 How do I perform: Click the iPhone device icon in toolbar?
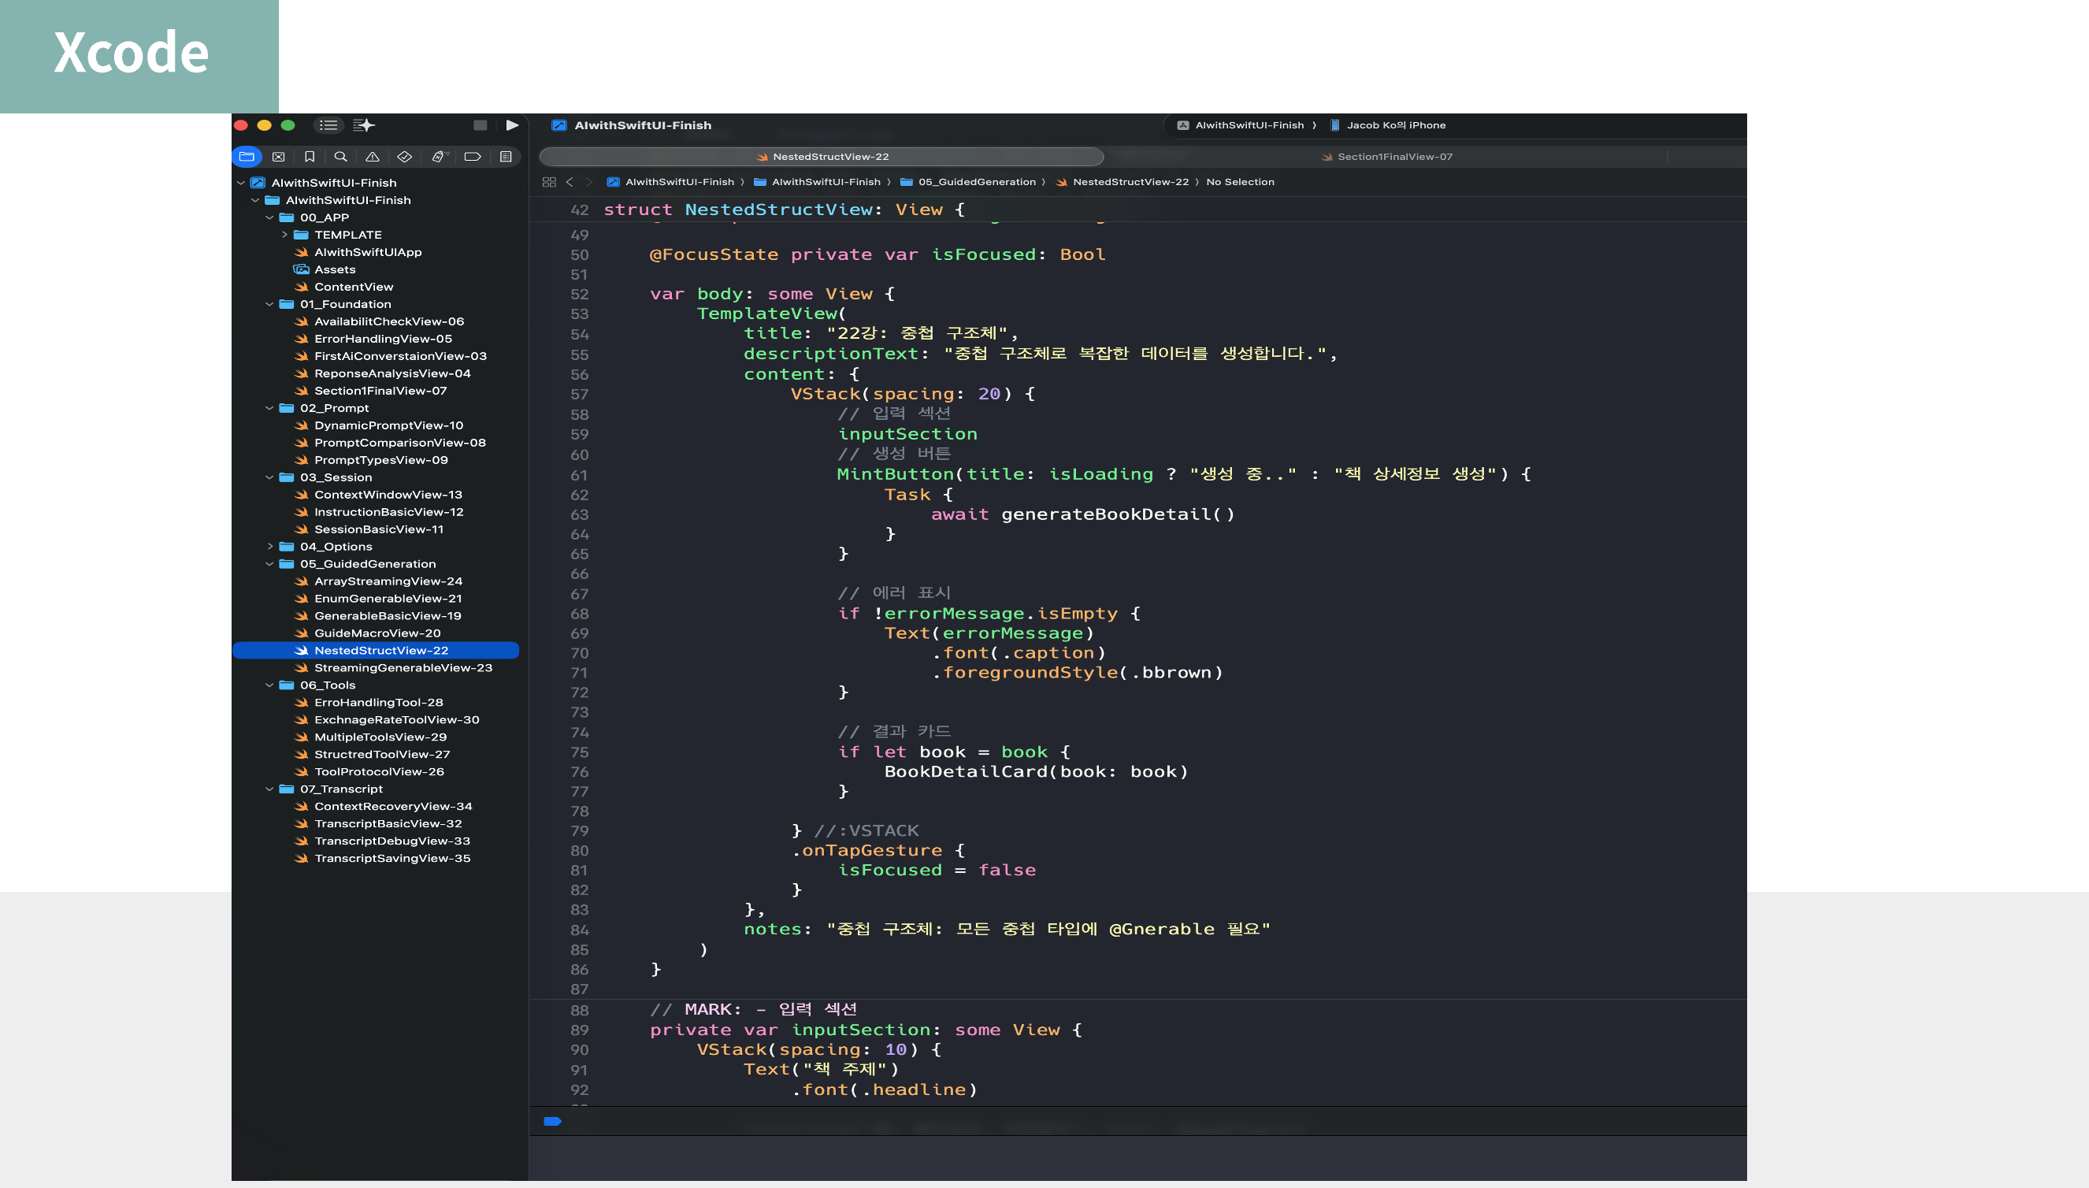pos(1334,124)
